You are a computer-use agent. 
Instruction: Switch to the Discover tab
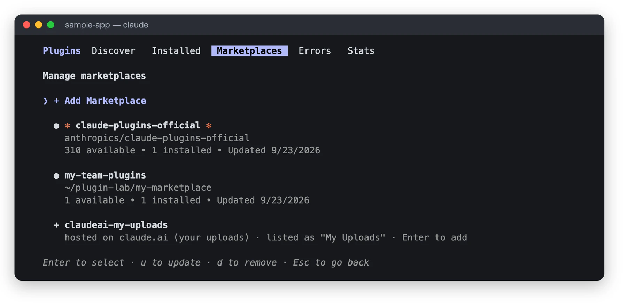pyautogui.click(x=113, y=51)
